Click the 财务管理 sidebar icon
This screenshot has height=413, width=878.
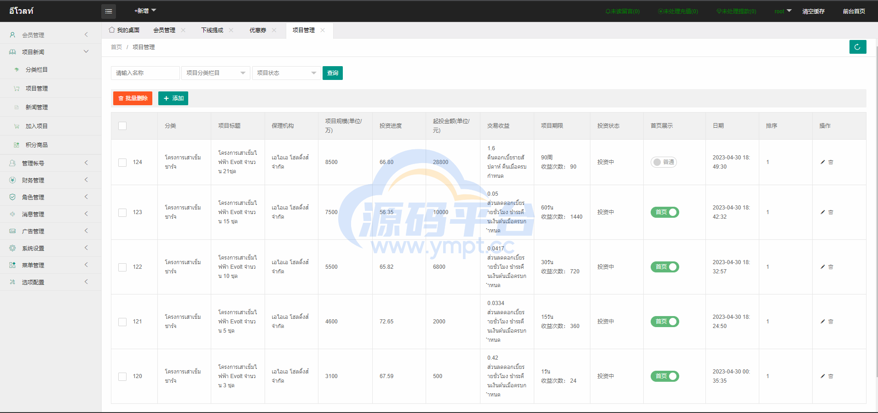click(x=12, y=180)
